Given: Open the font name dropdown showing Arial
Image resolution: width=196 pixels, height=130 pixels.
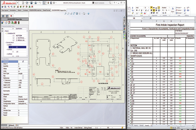Looking at the screenshot, I should pos(145,8).
